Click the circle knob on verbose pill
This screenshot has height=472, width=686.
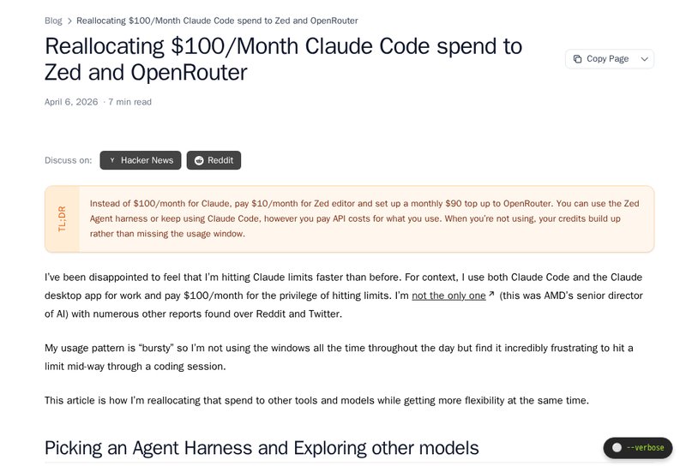tap(617, 448)
